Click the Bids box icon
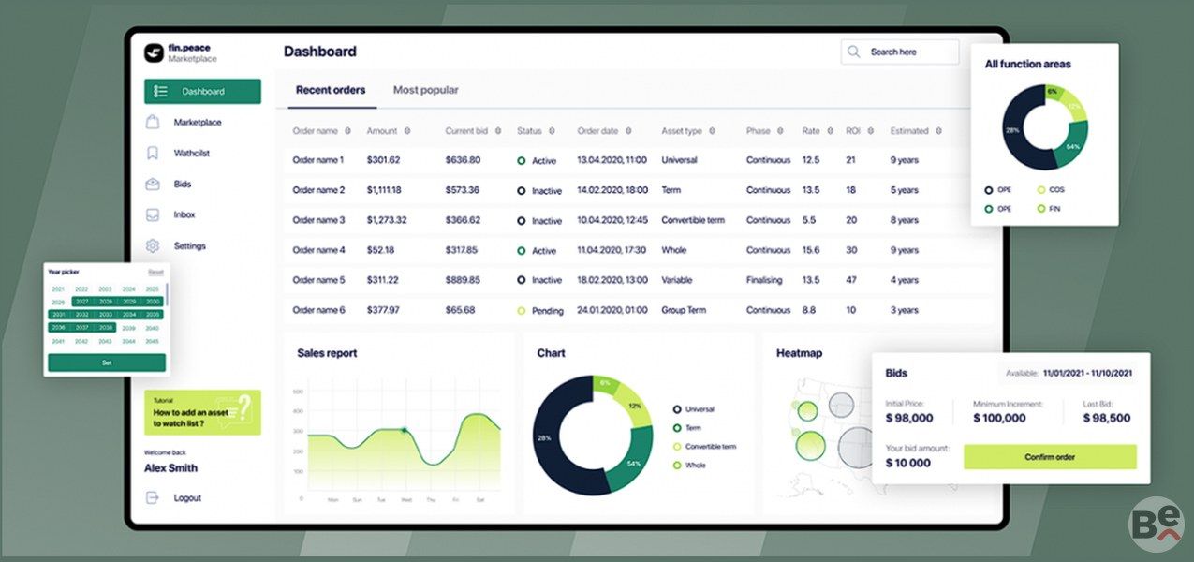The width and height of the screenshot is (1194, 562). pos(153,184)
